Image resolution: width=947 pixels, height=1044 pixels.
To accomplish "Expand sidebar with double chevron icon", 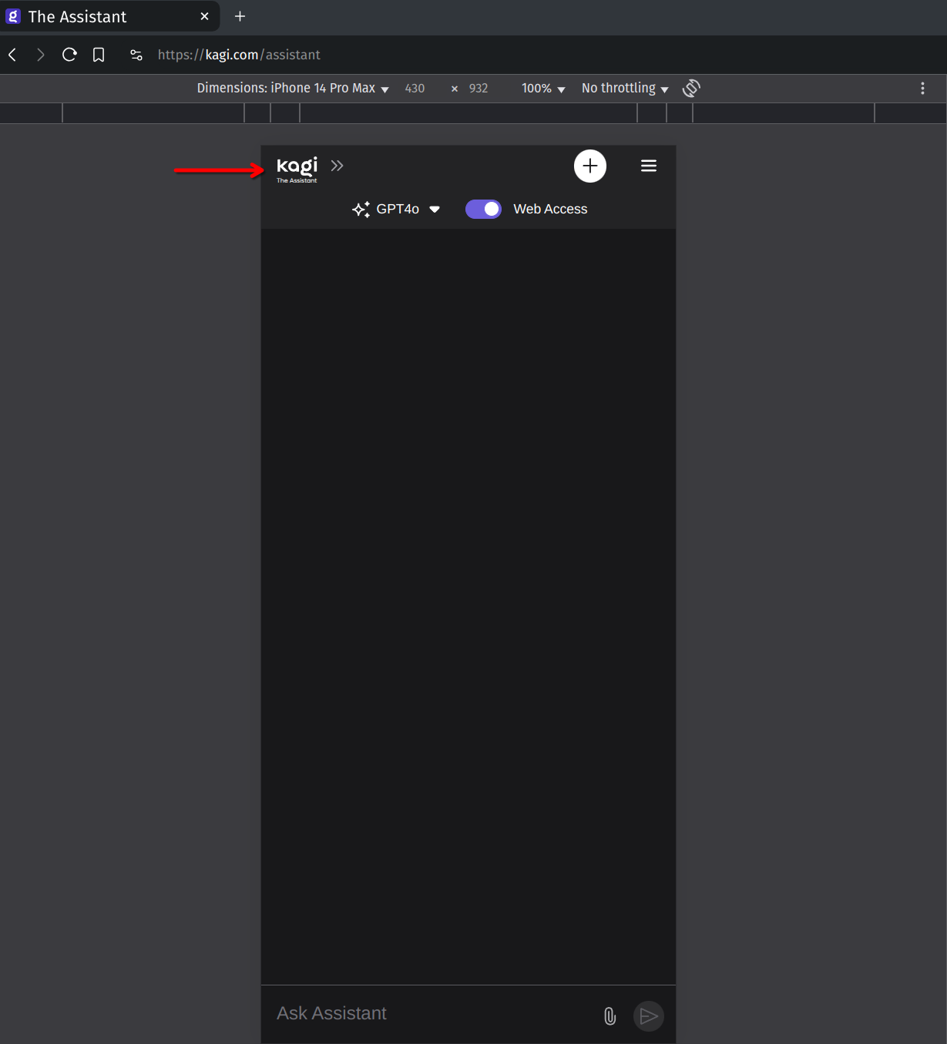I will point(337,166).
